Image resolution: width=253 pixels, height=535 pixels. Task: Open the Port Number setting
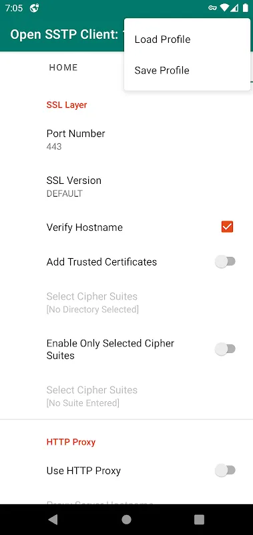[x=126, y=140]
